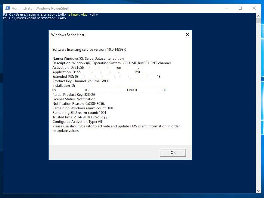Click the 'Windows Script Host' dialog title
Image resolution: width=264 pixels, height=198 pixels.
pos(68,35)
